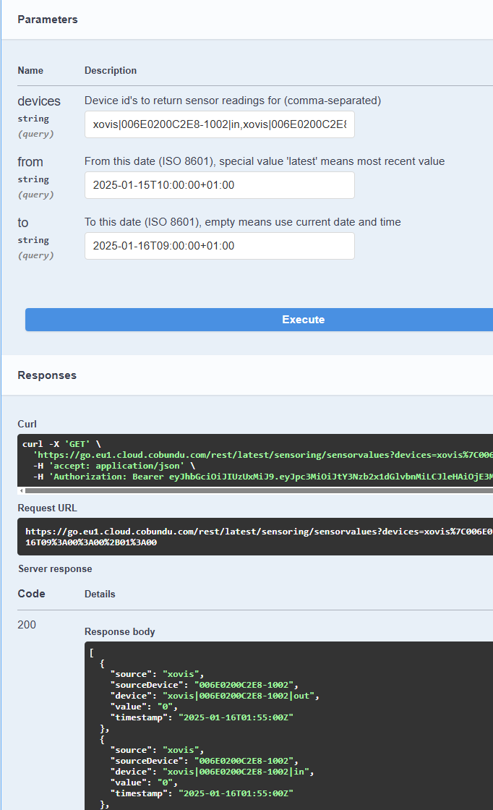Click the 'accept: application/json' header line
Screen dimensions: 493x810
pyautogui.click(x=114, y=466)
